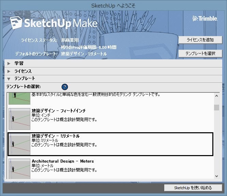This screenshot has height=196, width=227.
Task: Select the 建築デザイン - フィート/インチ thumbnail
Action: coord(19,119)
